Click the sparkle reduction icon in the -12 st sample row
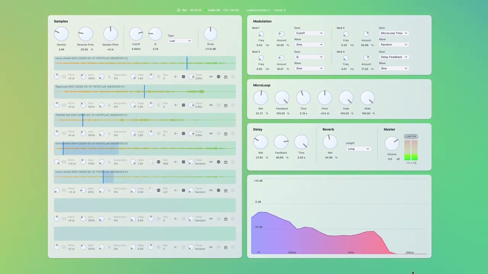This screenshot has height=274, width=488. (109, 190)
